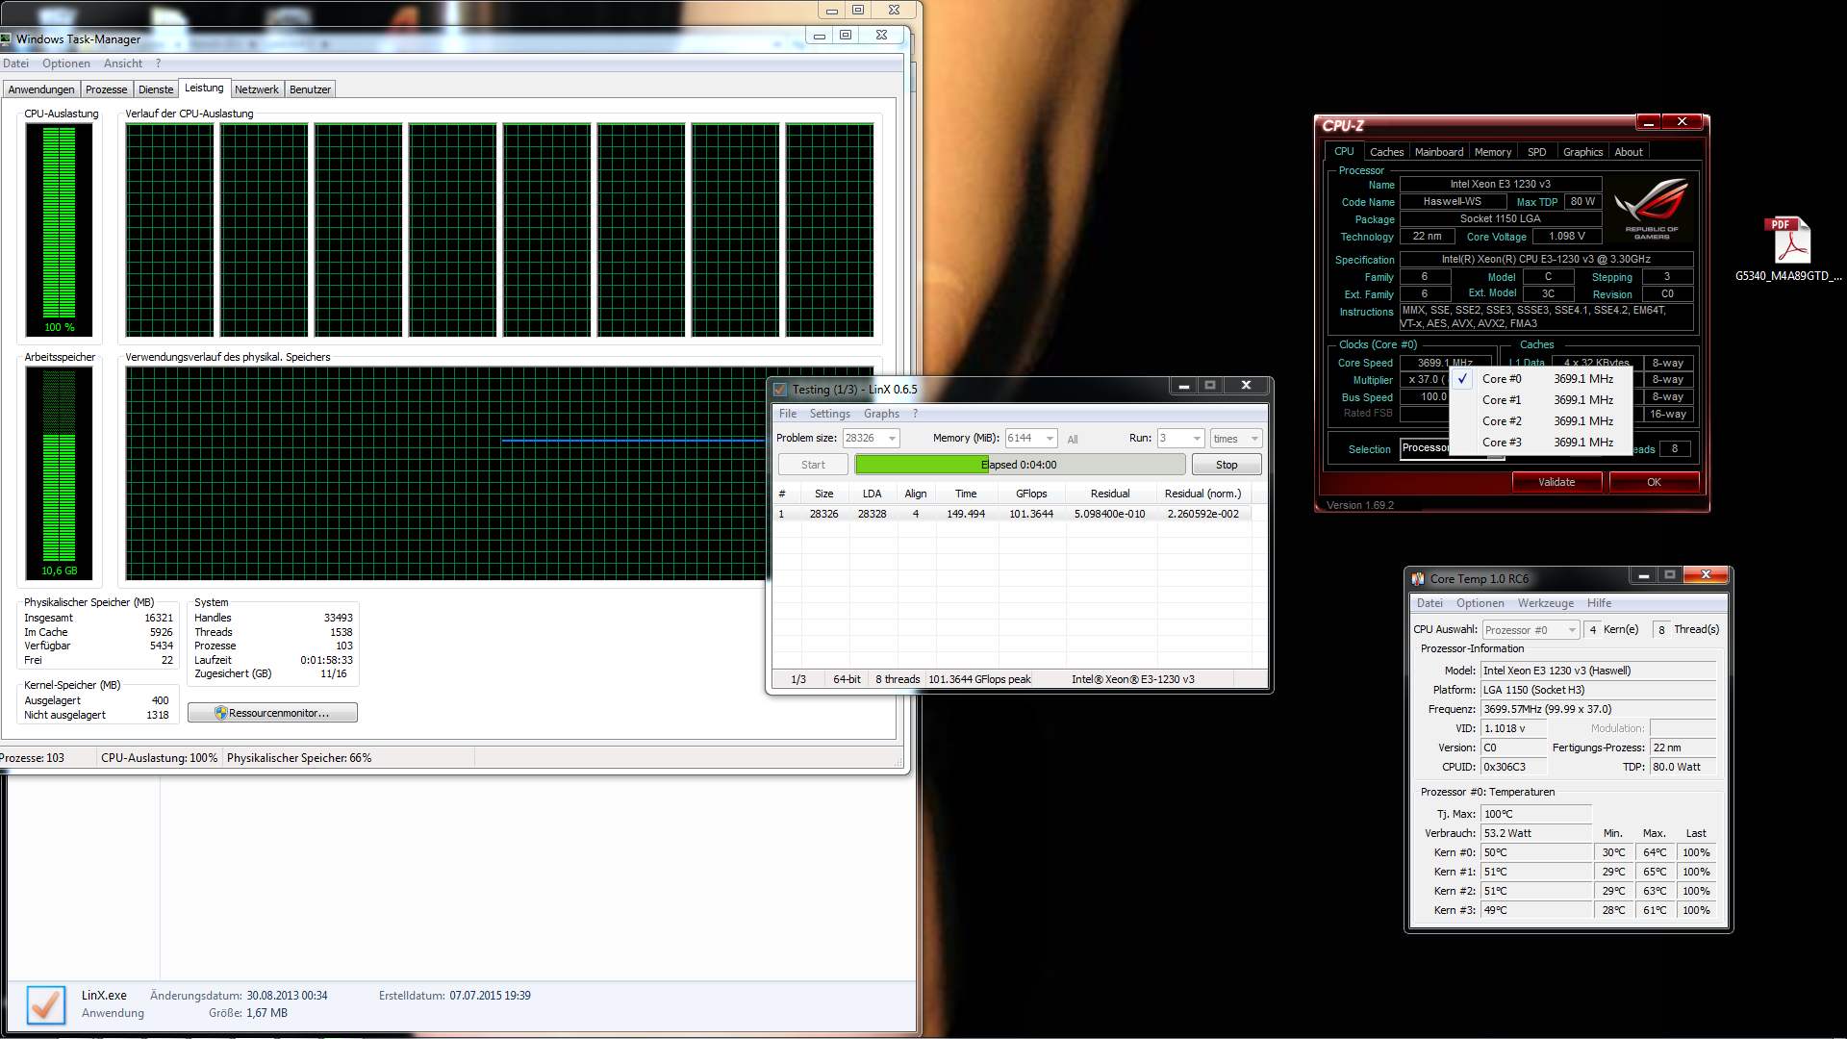Click the LinX.exe file icon in details pane
The height and width of the screenshot is (1039, 1847).
pyautogui.click(x=45, y=1004)
